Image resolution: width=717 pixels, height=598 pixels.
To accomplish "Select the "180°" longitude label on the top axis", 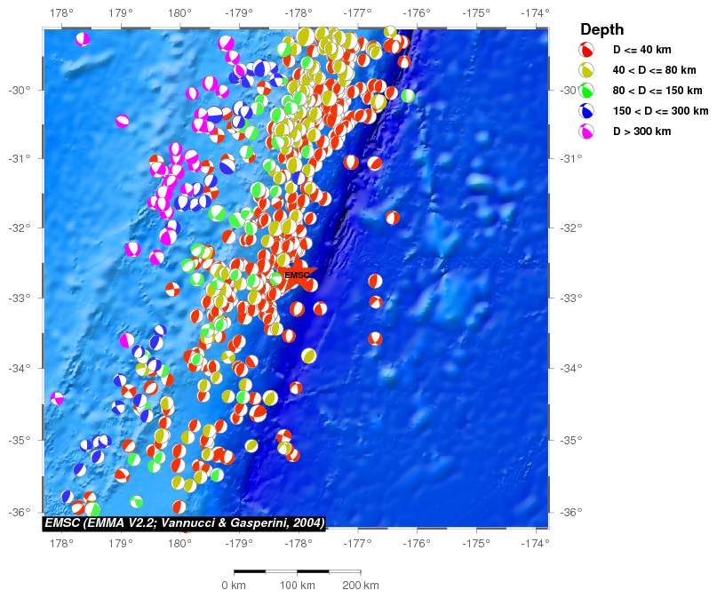I will point(179,12).
